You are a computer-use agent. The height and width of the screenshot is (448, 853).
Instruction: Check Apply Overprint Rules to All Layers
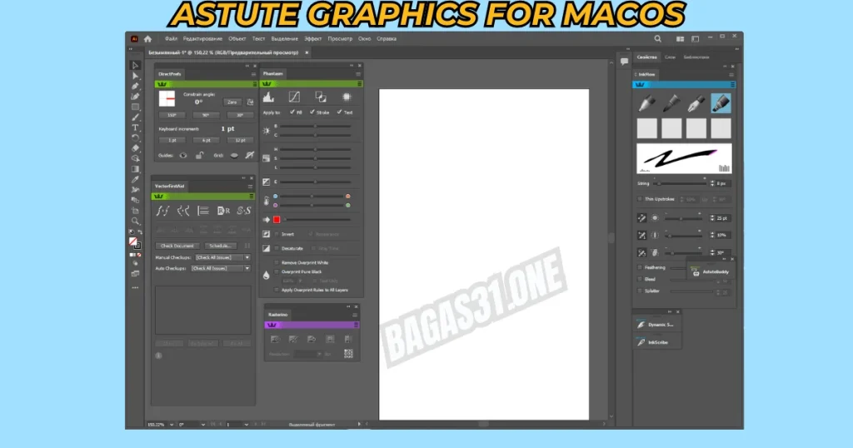coord(277,291)
